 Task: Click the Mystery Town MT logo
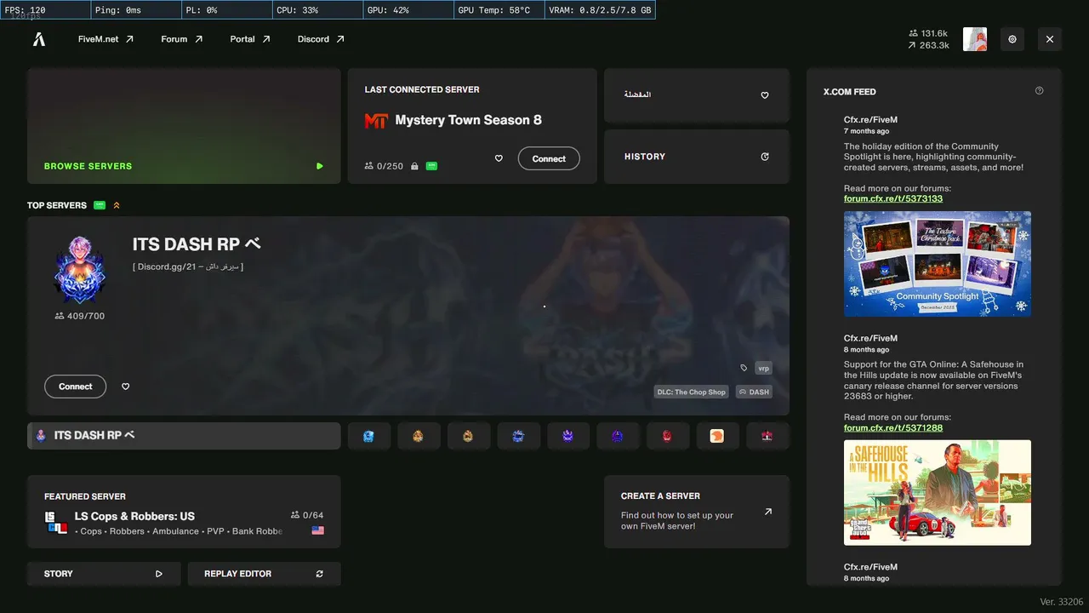coord(376,121)
